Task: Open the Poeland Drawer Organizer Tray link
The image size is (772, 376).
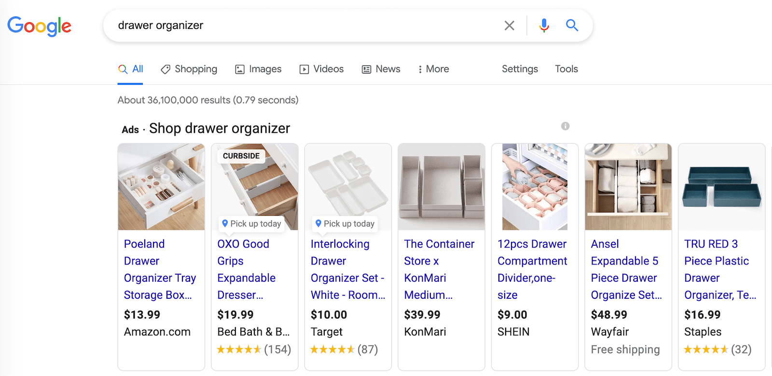Action: click(x=160, y=269)
